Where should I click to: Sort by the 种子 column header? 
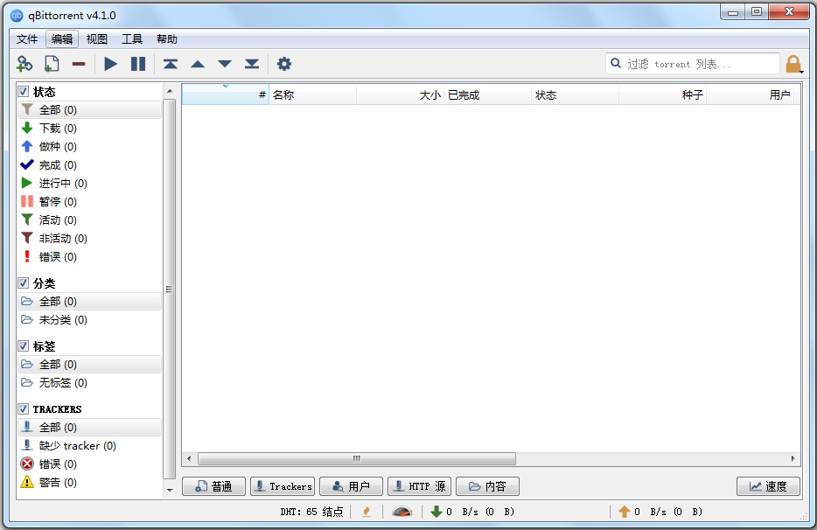tap(663, 94)
